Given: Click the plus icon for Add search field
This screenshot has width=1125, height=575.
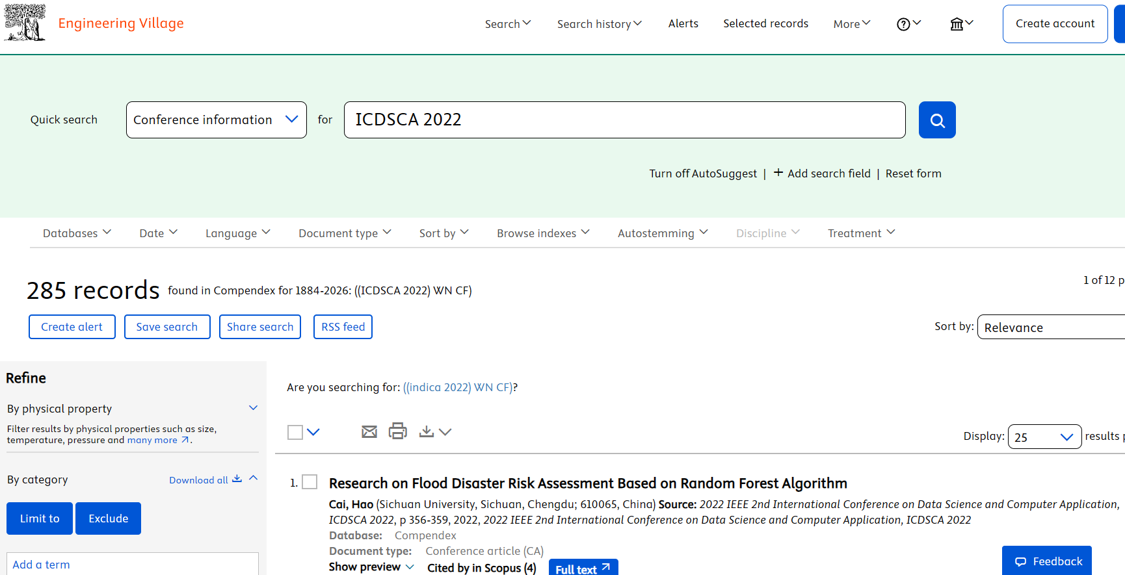Looking at the screenshot, I should 778,173.
